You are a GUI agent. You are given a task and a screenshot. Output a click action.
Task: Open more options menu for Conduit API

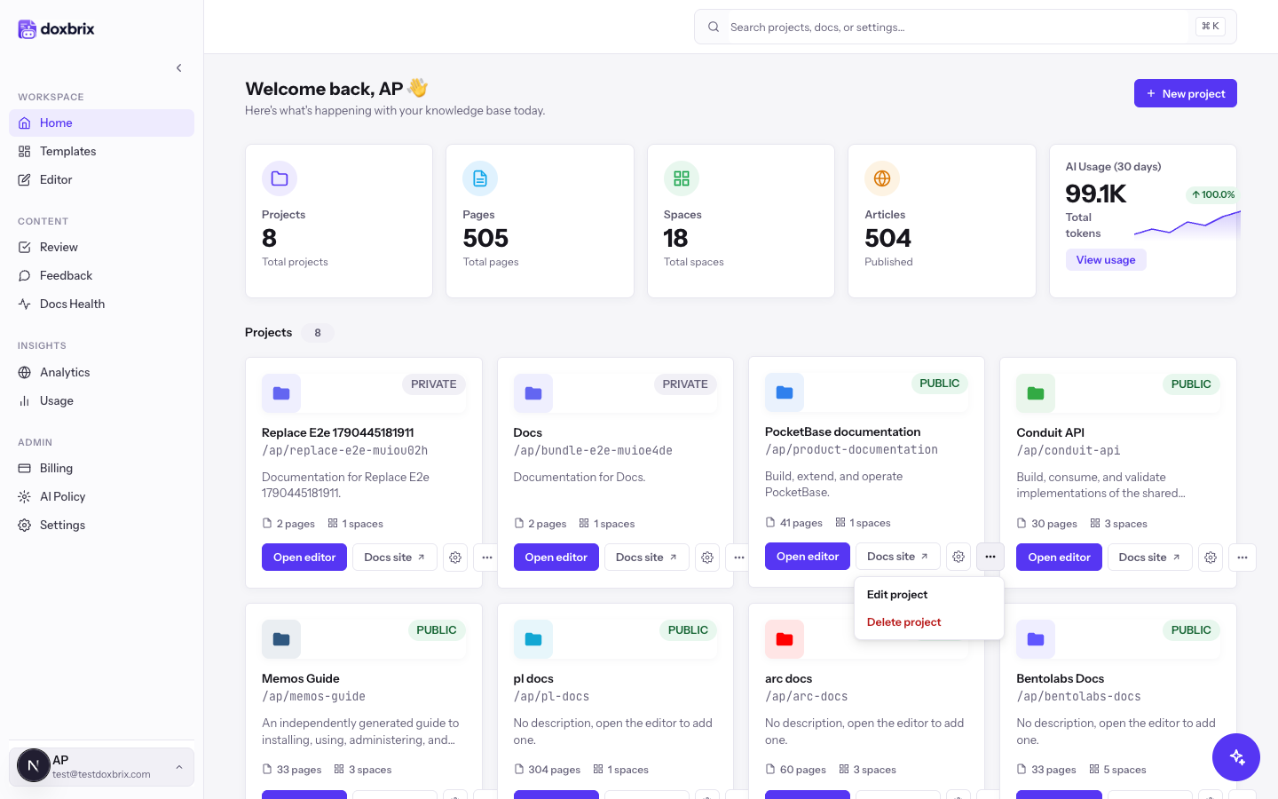(1242, 558)
